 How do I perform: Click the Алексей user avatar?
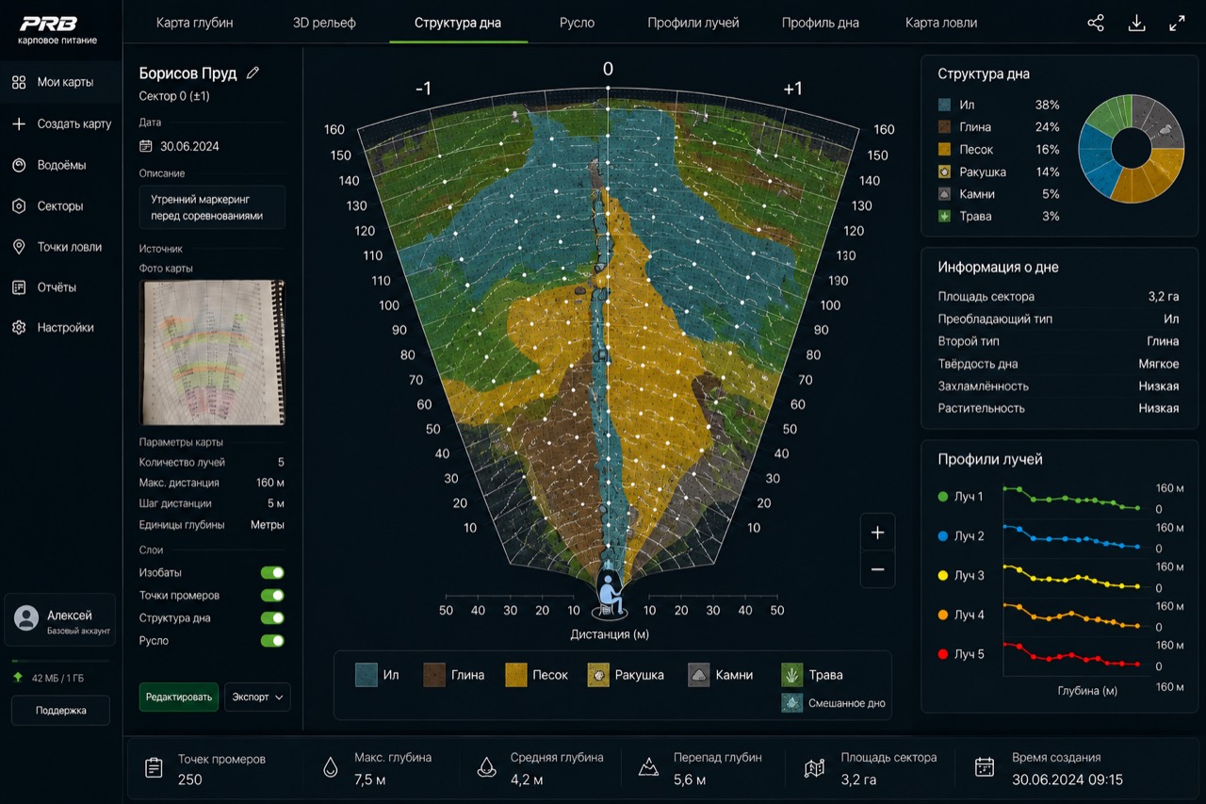26,618
